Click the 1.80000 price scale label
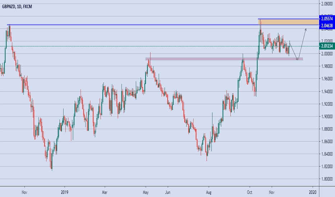 327,179
